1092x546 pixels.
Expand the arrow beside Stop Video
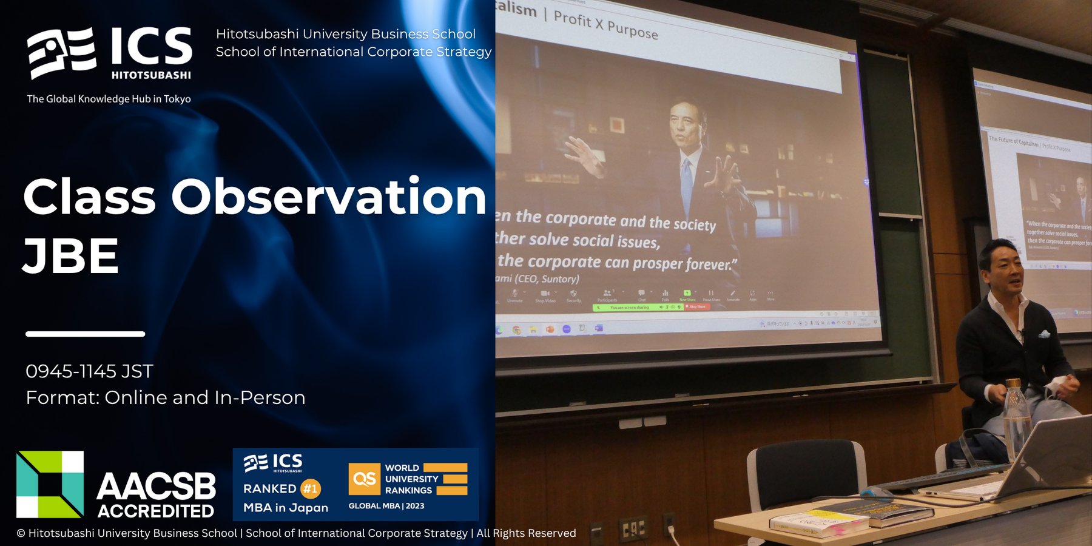[556, 292]
